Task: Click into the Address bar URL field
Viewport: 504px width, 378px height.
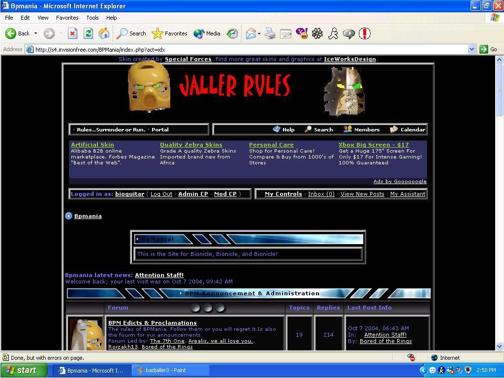Action: tap(248, 50)
